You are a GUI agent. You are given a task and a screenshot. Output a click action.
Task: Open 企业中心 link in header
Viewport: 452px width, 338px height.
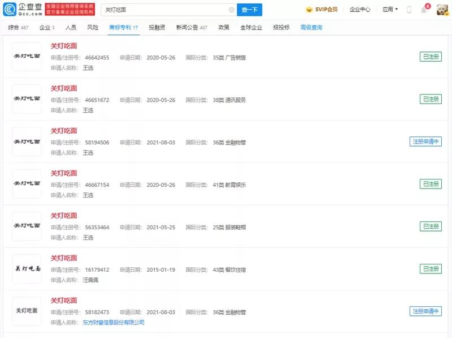(360, 10)
